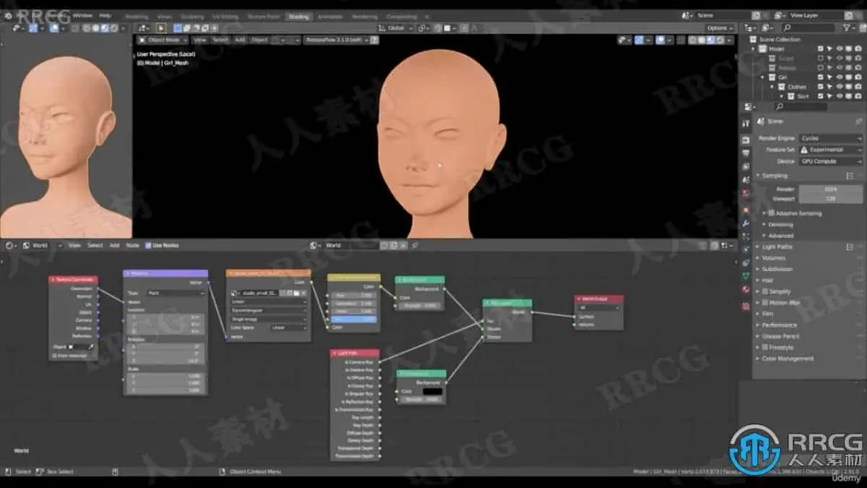Image resolution: width=867 pixels, height=488 pixels.
Task: Toggle the Freestyle checkbox
Action: click(x=765, y=347)
